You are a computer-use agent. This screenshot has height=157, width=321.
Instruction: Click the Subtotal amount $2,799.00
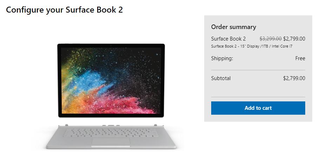(x=294, y=78)
